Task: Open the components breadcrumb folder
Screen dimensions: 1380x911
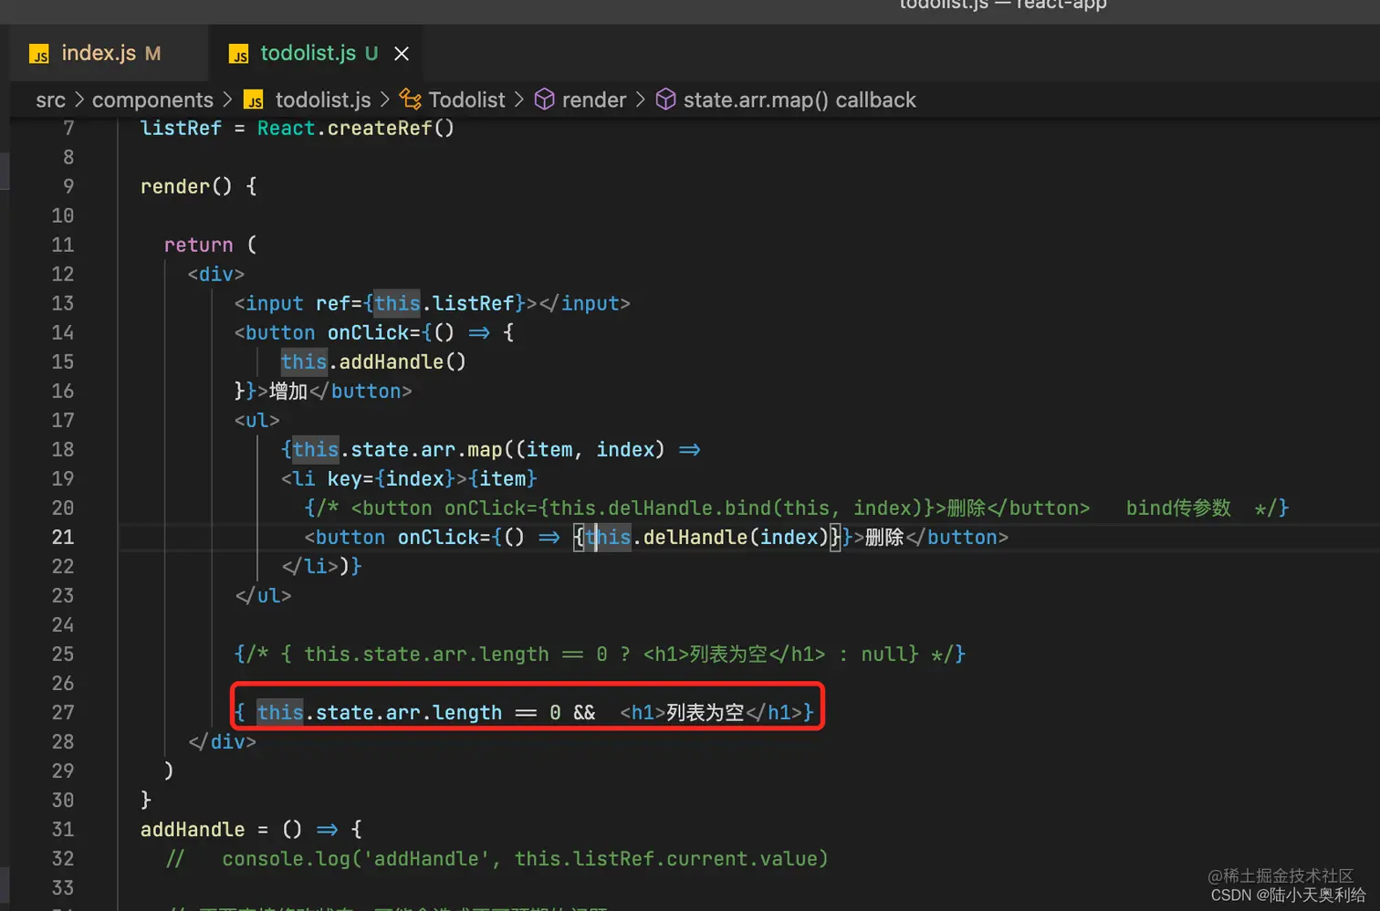Action: pyautogui.click(x=152, y=99)
